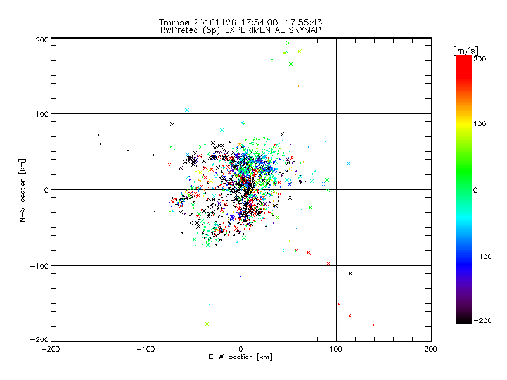Click the red X marker near the bottom right
The width and height of the screenshot is (507, 380).
click(x=350, y=315)
